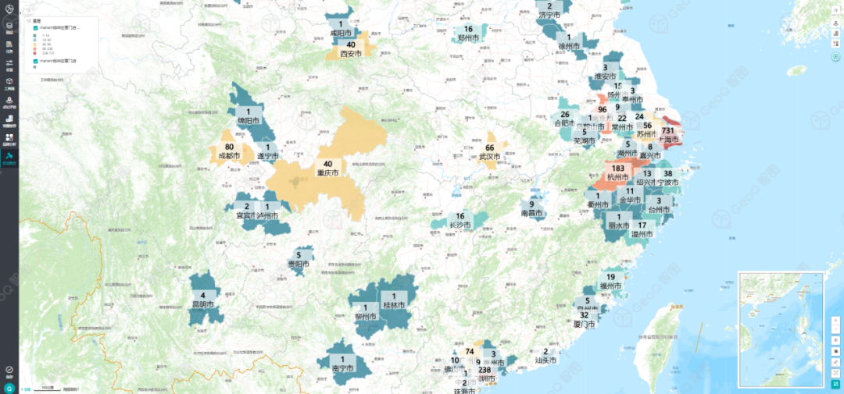Click the 合肥市 26 map label
Viewport: 844px width, 394px height.
pos(565,119)
